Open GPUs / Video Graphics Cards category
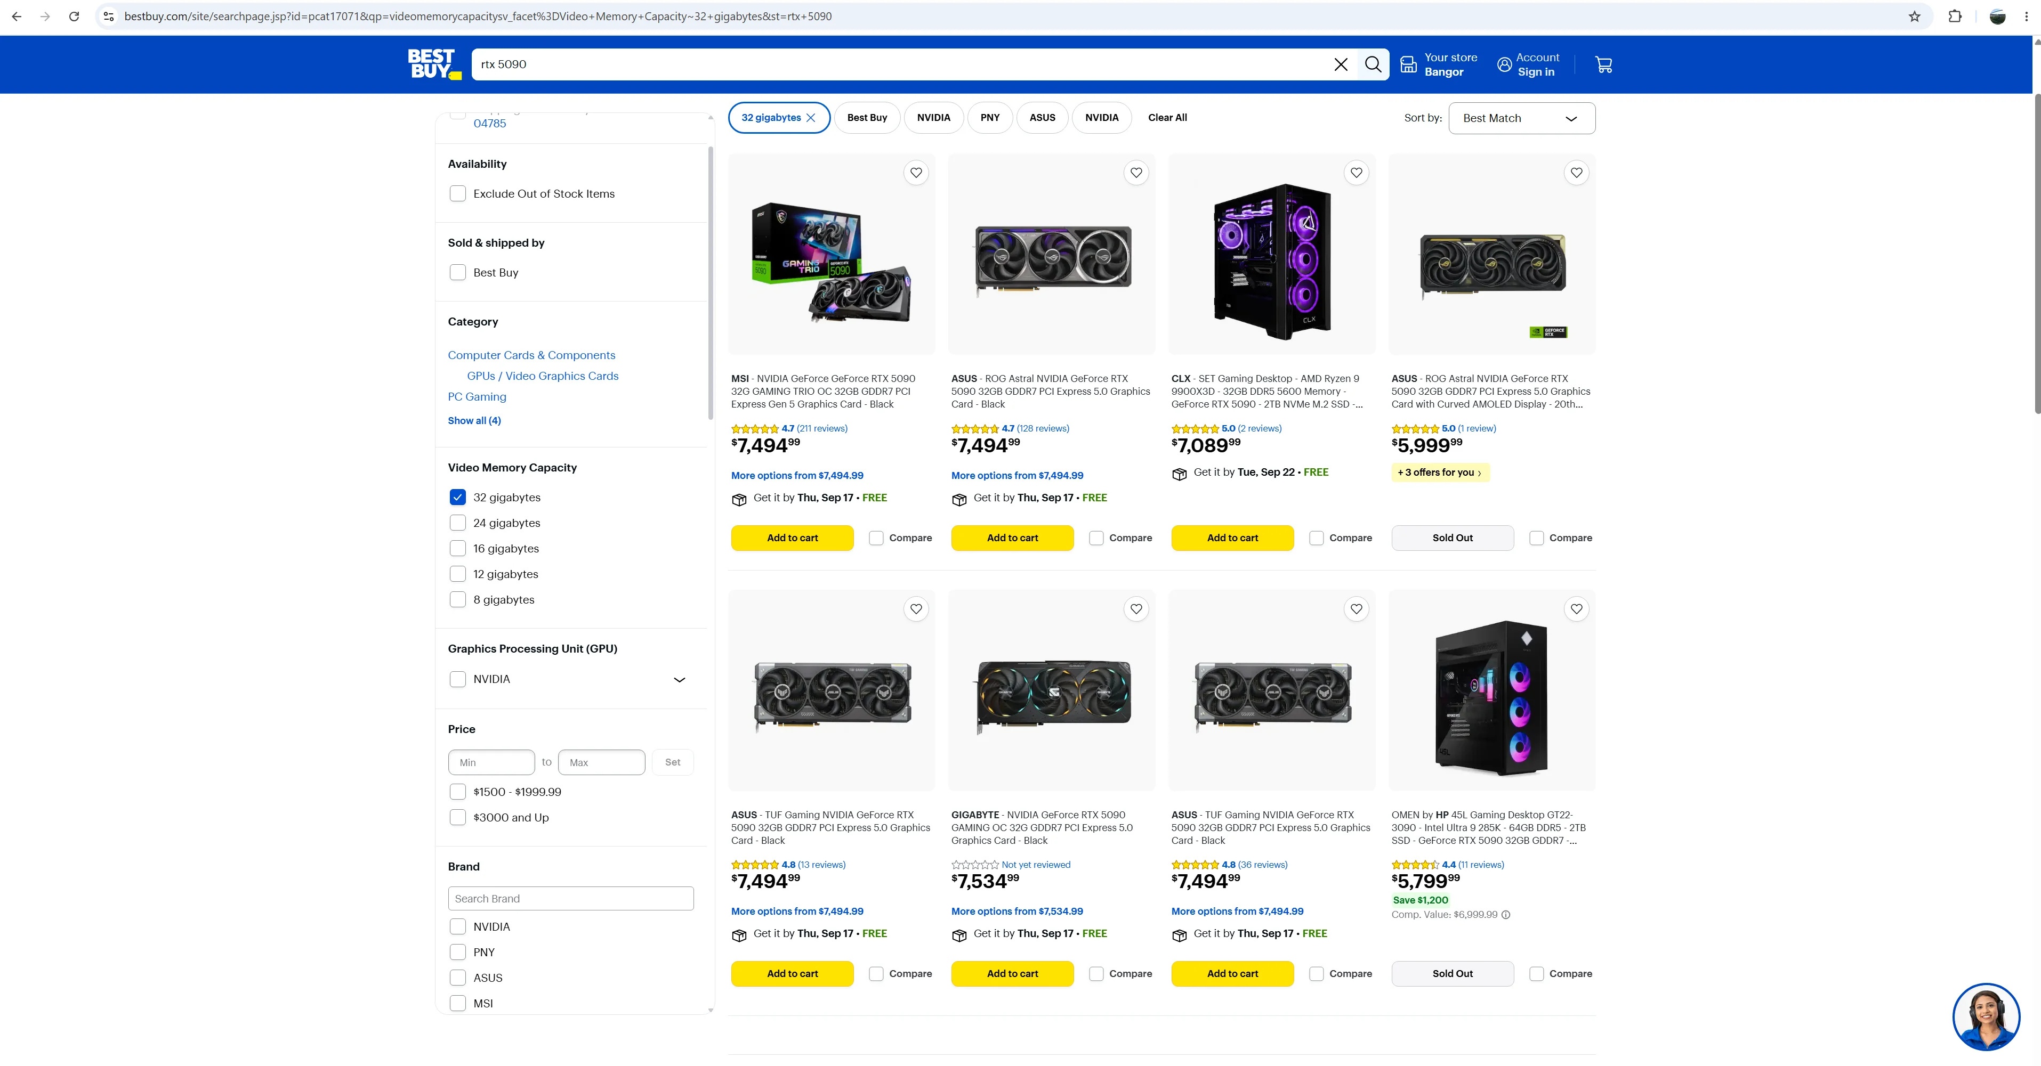2041x1066 pixels. coord(543,376)
